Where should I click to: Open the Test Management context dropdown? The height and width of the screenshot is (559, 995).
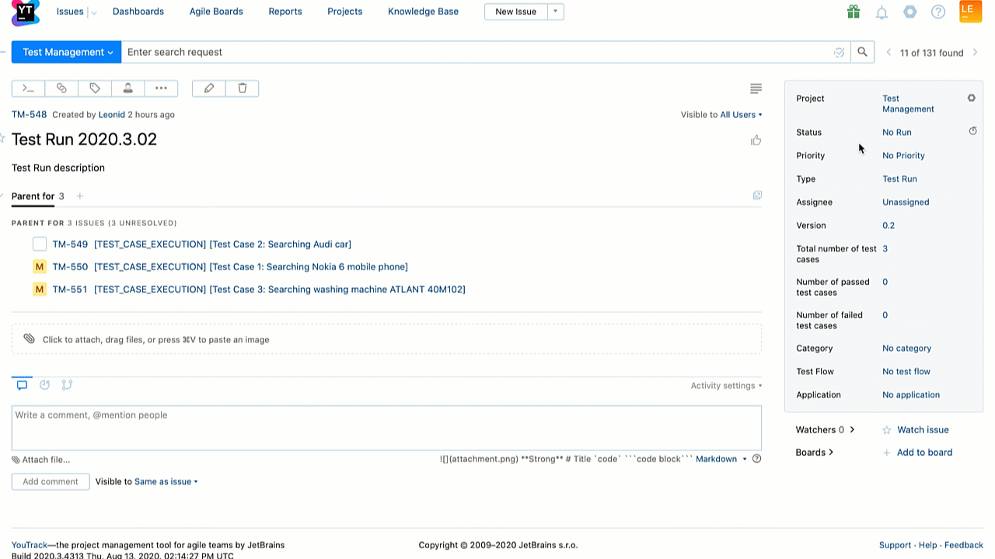[x=67, y=52]
